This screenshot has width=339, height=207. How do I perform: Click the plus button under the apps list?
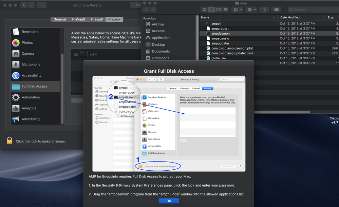(74, 101)
